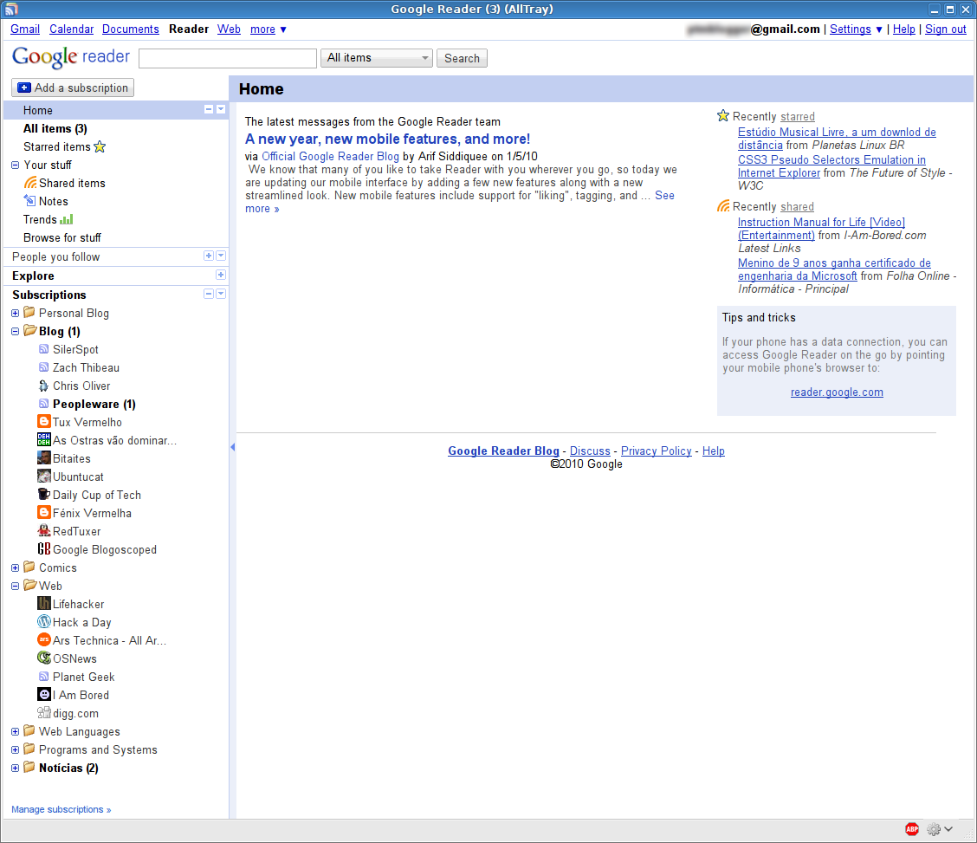The width and height of the screenshot is (977, 843).
Task: Expand People you follow plus toggle
Action: point(209,256)
